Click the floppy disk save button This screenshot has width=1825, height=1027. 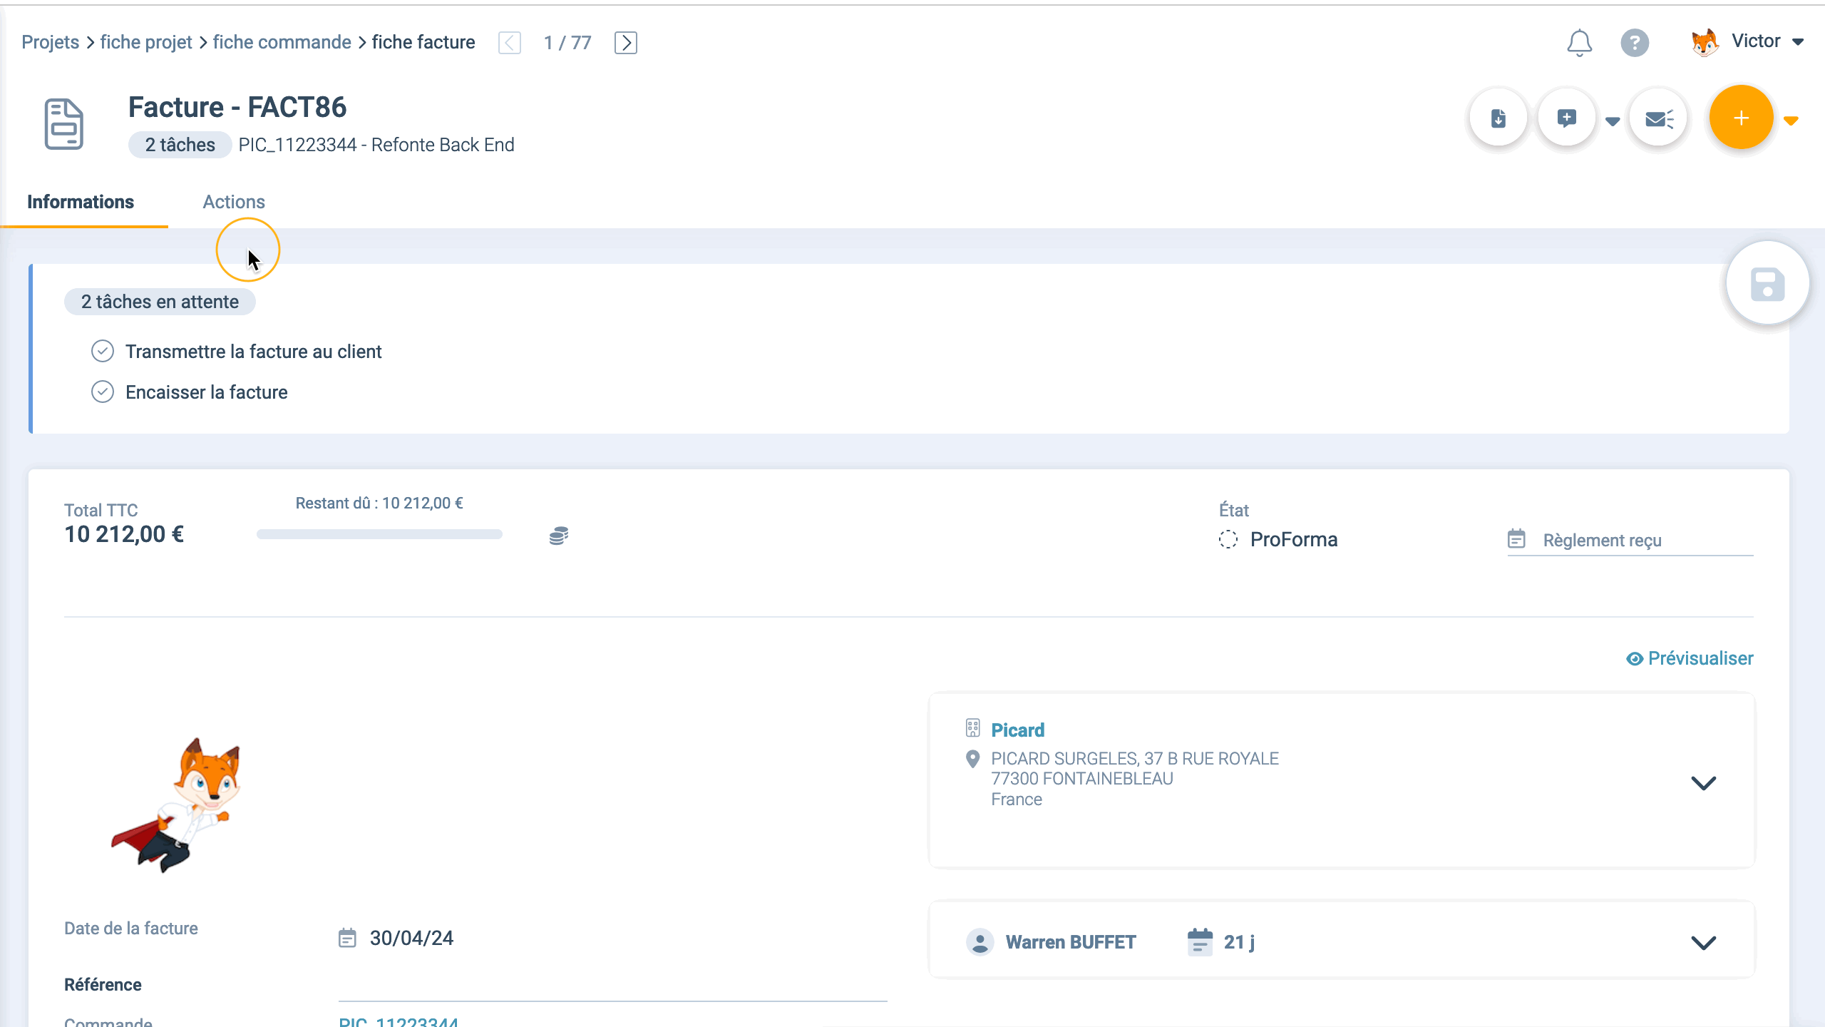(1767, 285)
